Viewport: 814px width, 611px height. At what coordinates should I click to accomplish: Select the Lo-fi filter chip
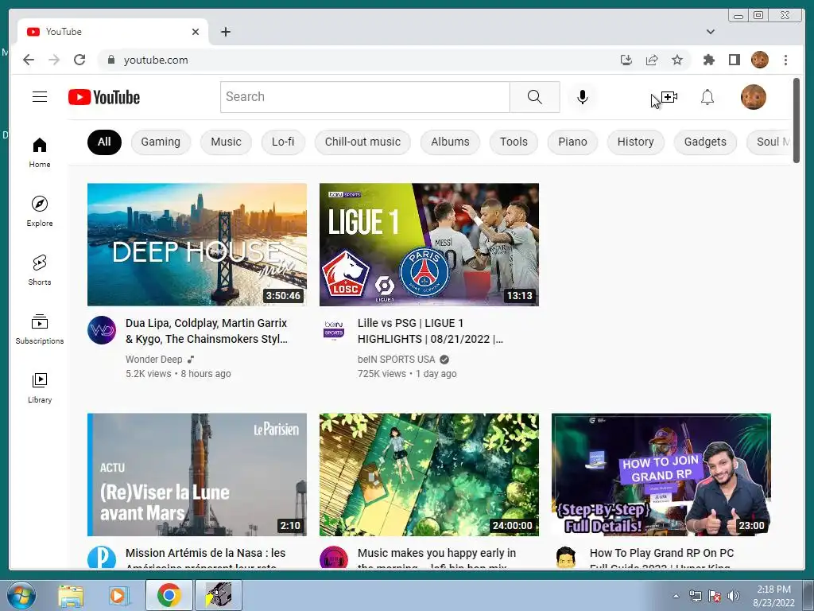coord(283,142)
